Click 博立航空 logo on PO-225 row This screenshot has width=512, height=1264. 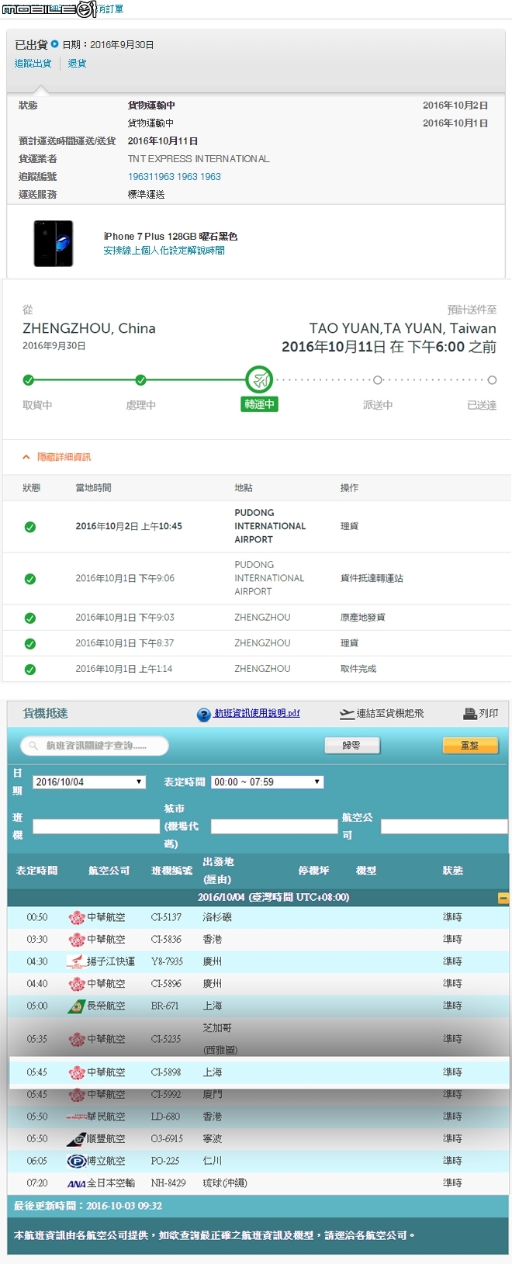coord(77,1162)
